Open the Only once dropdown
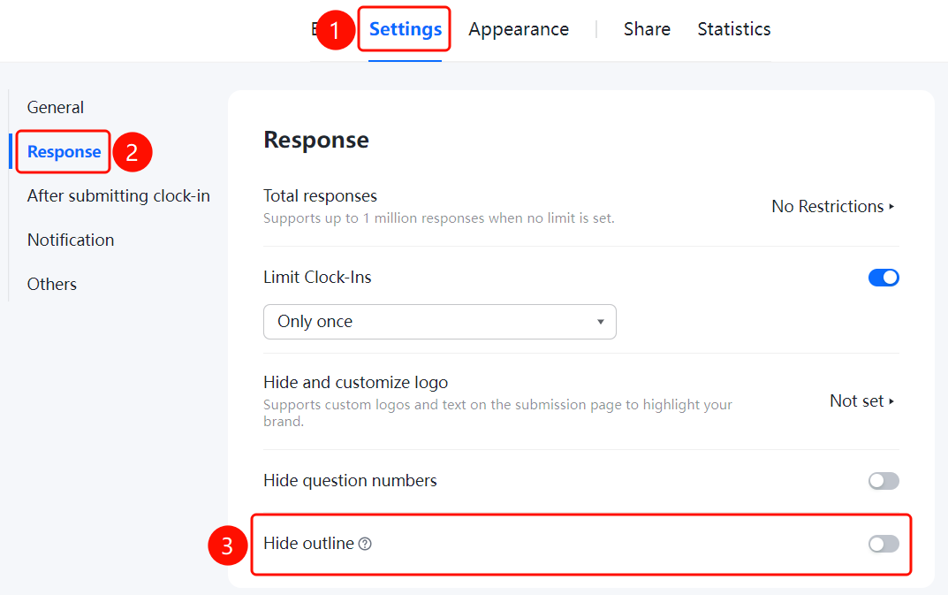948x595 pixels. (x=439, y=322)
